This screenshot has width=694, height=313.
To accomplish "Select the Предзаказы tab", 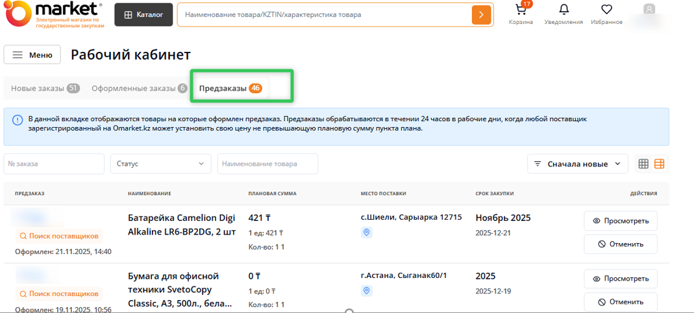I will click(x=230, y=88).
